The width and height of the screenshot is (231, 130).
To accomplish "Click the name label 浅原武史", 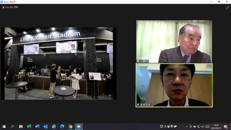I will coord(145,105).
